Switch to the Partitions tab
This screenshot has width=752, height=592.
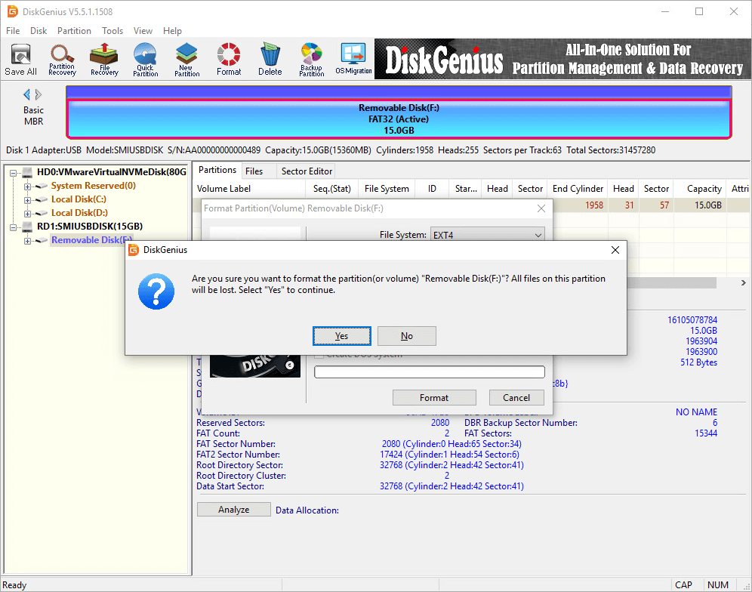click(x=217, y=170)
